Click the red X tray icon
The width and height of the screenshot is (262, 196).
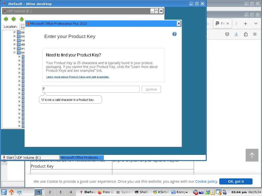point(195,192)
